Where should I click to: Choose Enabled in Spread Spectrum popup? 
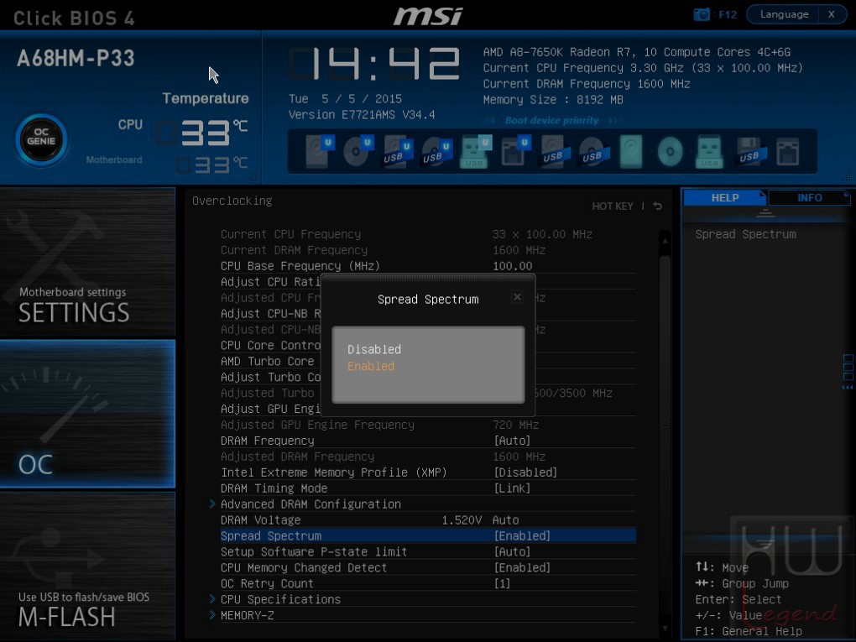click(x=371, y=366)
